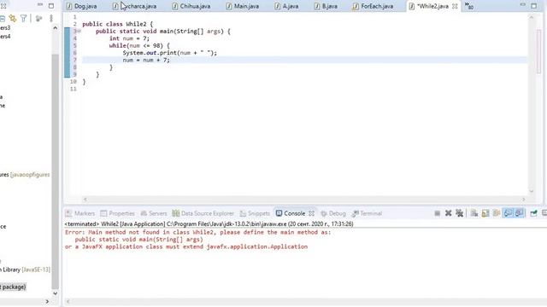
Task: Click Package Explorer scrollbar up arrow
Action: click(x=55, y=28)
